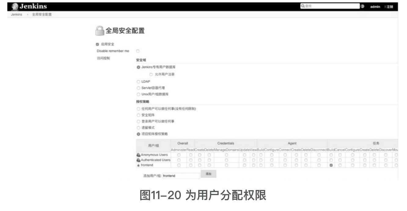Click the search help question mark icon
The width and height of the screenshot is (407, 211).
pos(362,6)
